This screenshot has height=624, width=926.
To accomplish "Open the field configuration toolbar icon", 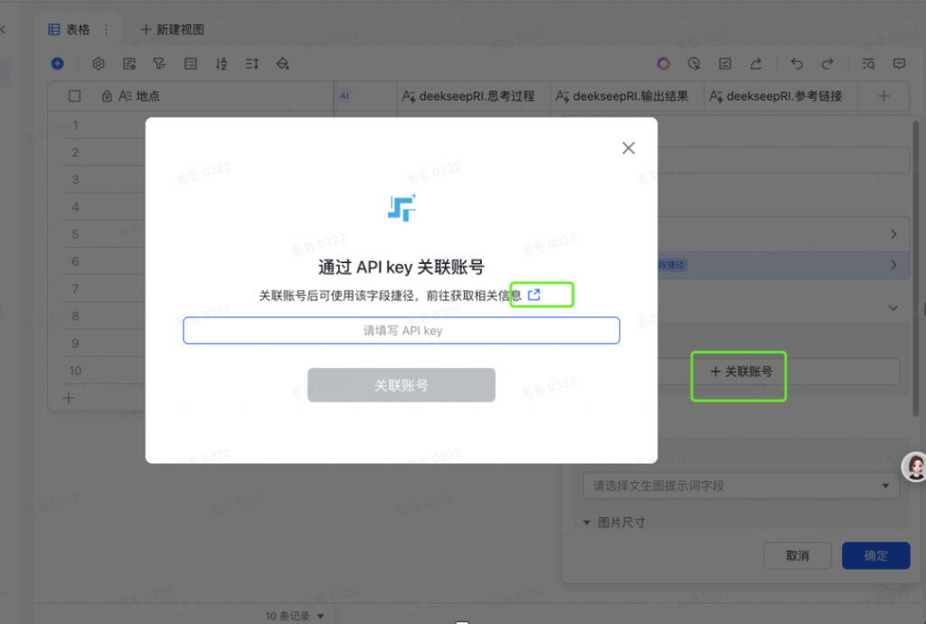I will point(129,63).
